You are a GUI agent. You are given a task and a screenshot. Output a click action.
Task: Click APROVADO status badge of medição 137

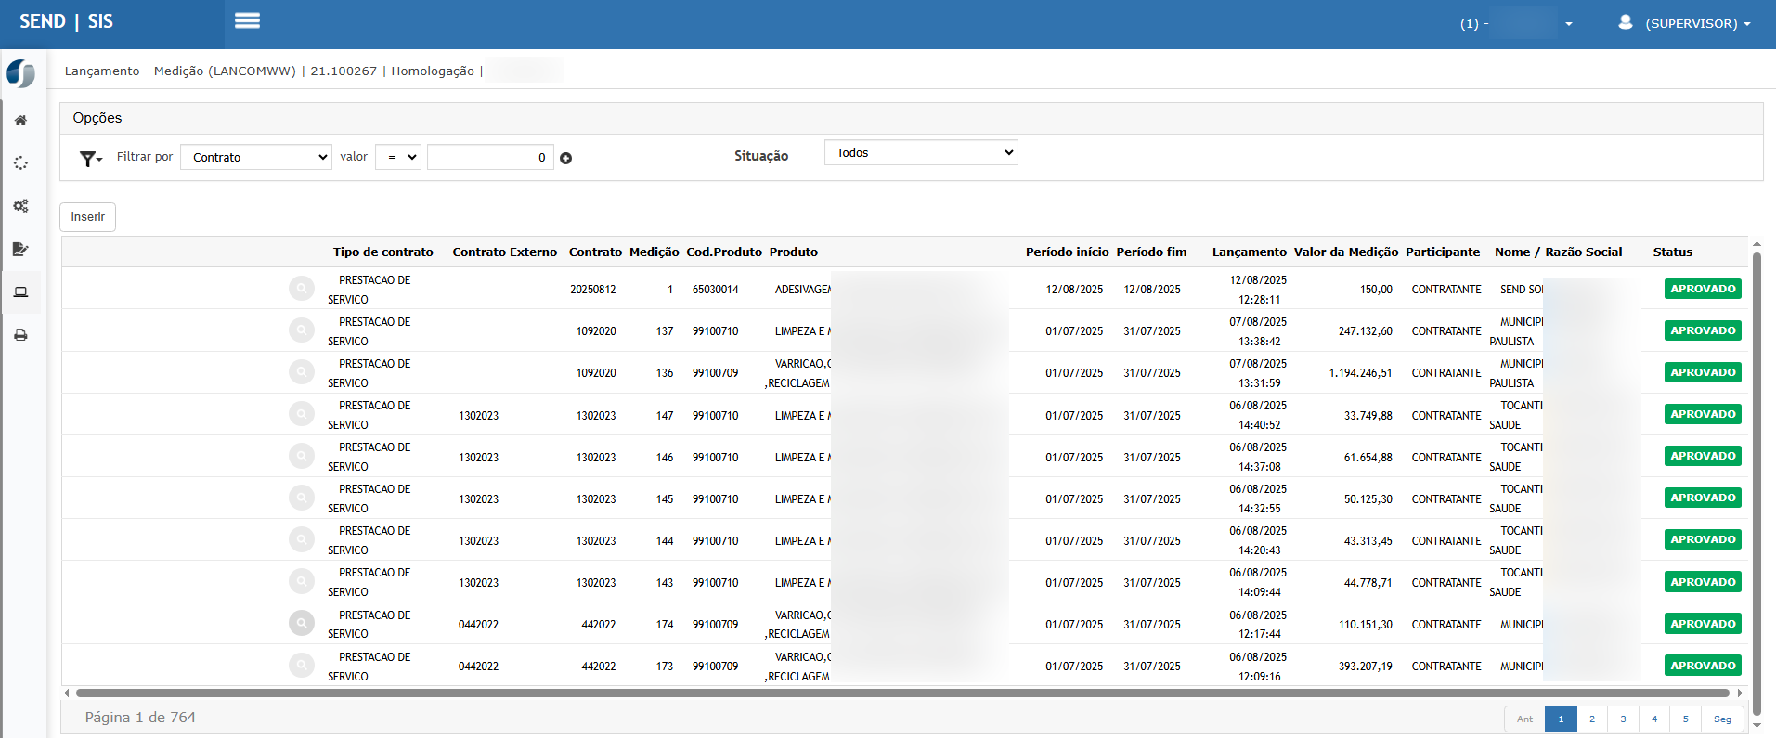pyautogui.click(x=1703, y=331)
